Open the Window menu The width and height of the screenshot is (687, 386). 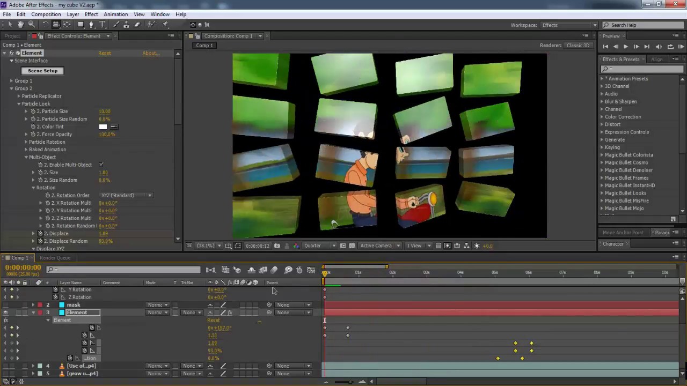160,14
